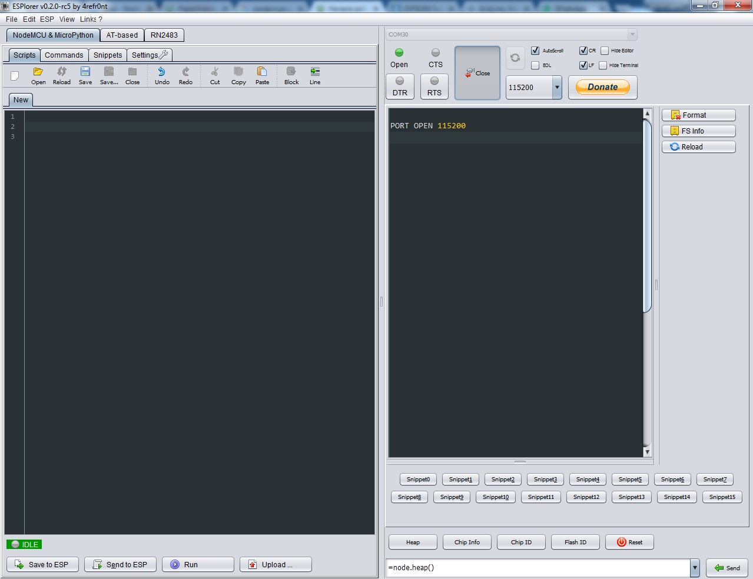This screenshot has height=579, width=753.
Task: Open the command history dropdown
Action: pyautogui.click(x=694, y=567)
